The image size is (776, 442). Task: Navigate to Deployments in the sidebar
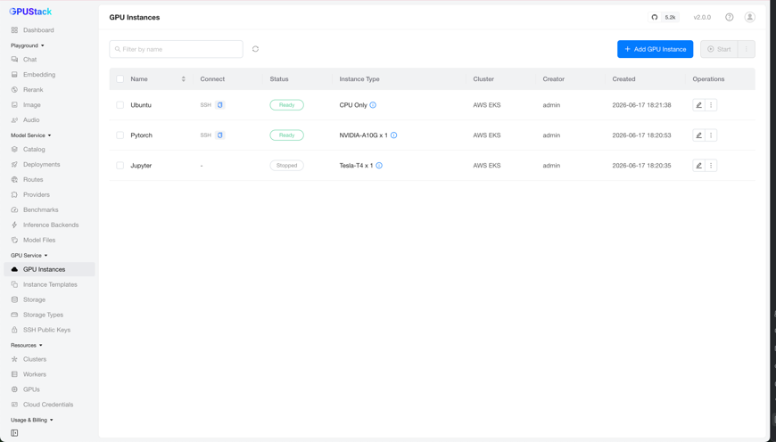(49, 164)
